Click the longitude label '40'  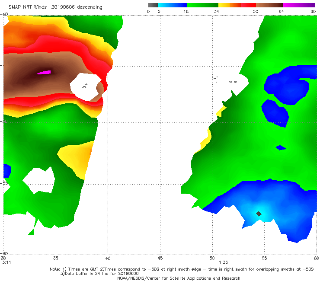tap(108, 258)
